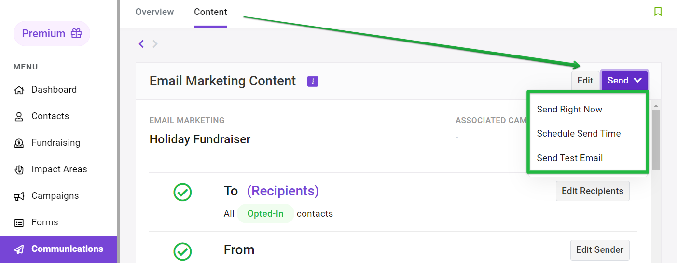
Task: Click the Dashboard home icon
Action: pyautogui.click(x=19, y=90)
